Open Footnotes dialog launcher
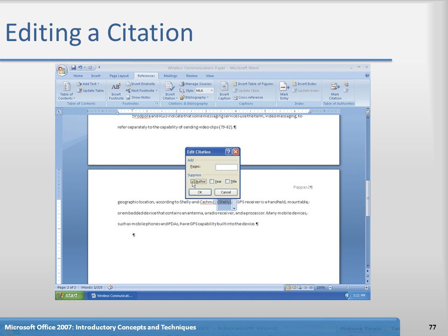The image size is (448, 336). pos(157,104)
